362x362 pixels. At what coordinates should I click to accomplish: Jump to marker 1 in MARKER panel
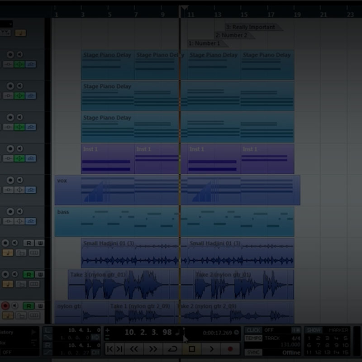tap(309, 338)
